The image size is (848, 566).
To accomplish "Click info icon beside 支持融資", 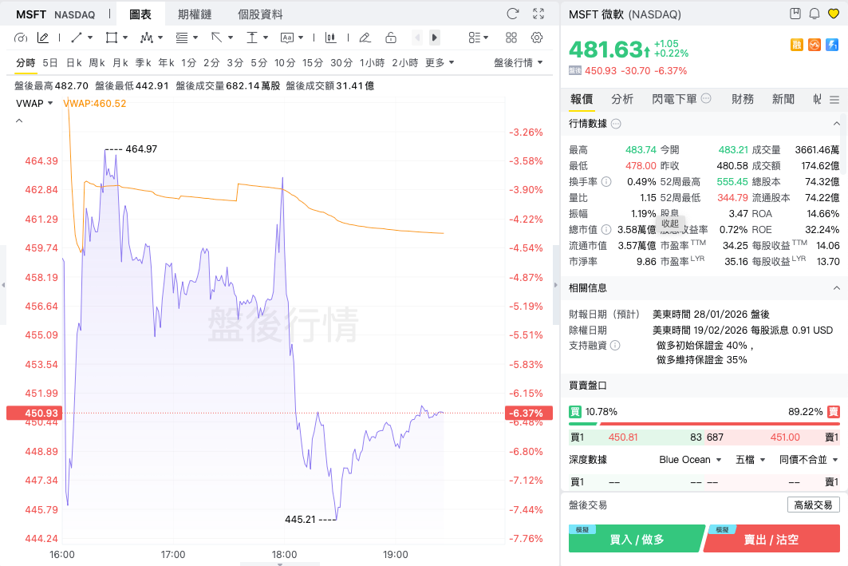I will tap(615, 345).
